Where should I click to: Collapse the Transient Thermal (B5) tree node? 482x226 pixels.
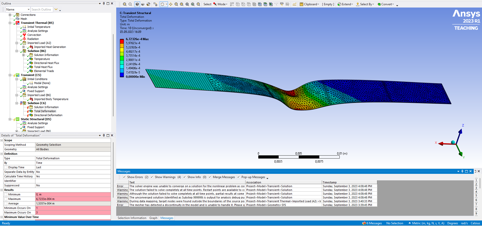10,23
